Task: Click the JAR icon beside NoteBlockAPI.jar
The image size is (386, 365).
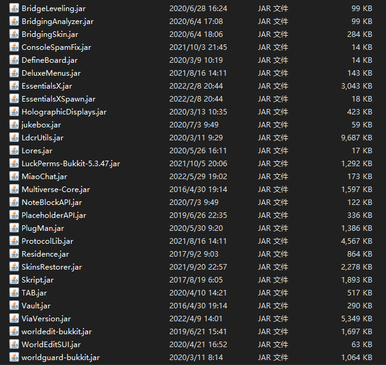Action: point(14,202)
